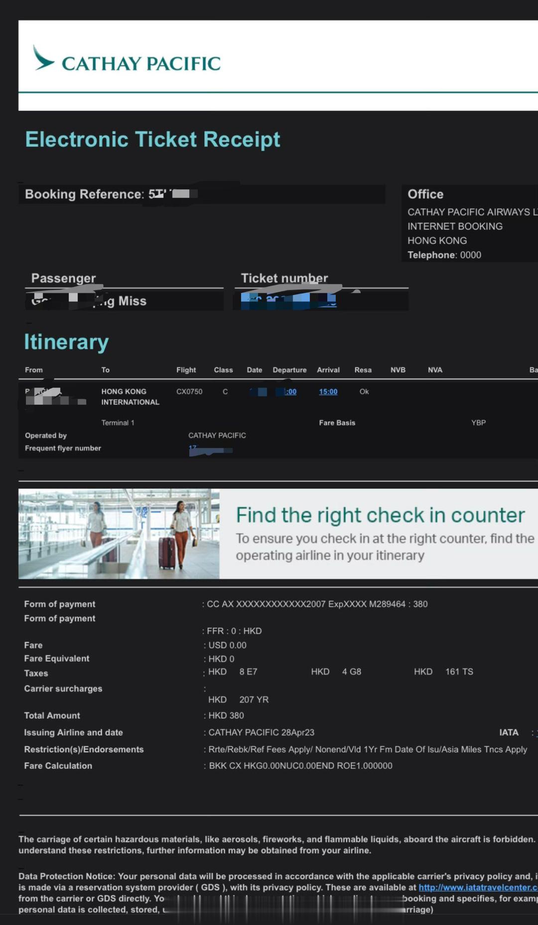Select 'Find the right check in counter' banner title

(381, 515)
